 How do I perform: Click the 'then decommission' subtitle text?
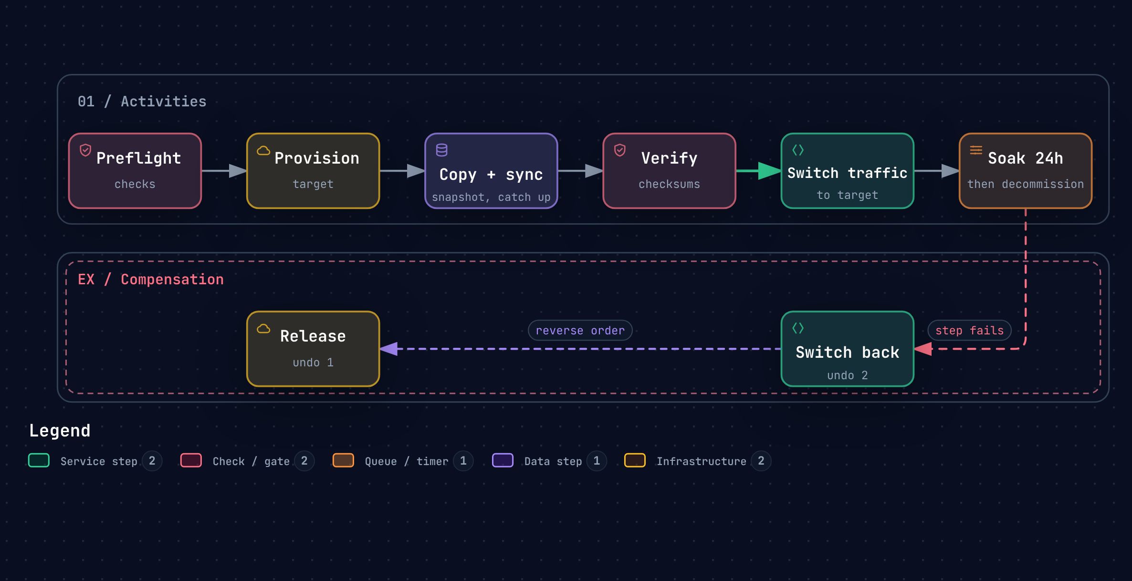pos(1026,184)
